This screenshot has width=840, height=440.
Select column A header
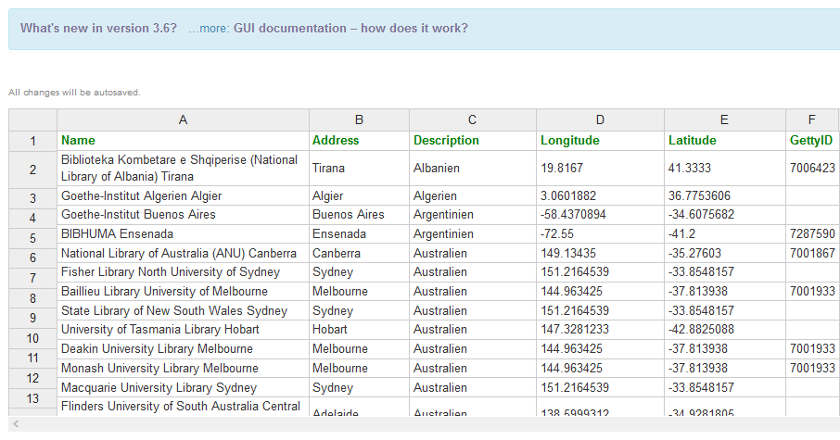coord(183,119)
